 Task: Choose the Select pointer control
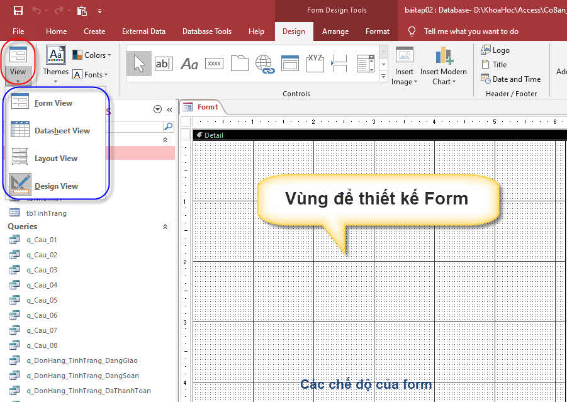coord(139,64)
